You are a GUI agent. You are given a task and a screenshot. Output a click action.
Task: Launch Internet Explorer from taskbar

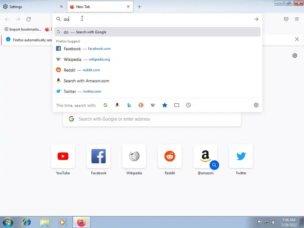point(26,222)
